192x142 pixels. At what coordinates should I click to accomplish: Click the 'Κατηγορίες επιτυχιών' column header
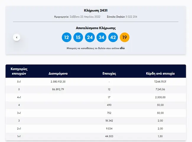(x=19, y=71)
